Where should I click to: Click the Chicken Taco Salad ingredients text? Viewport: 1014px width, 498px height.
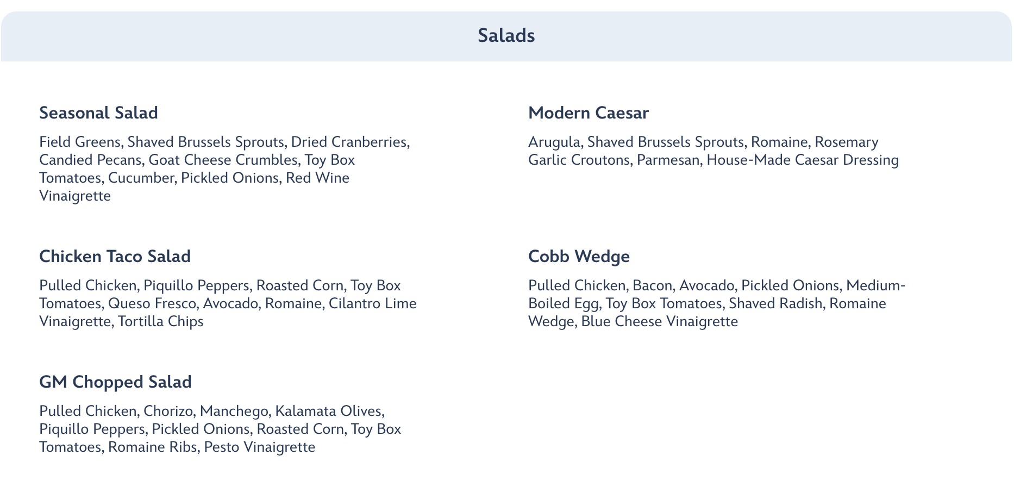click(228, 303)
